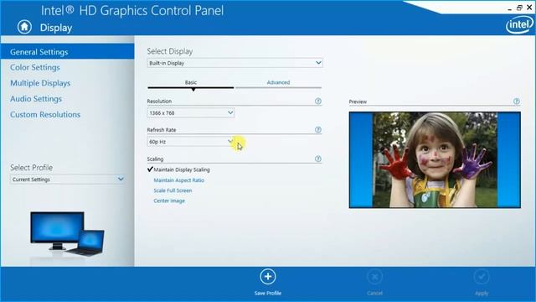Click the Home icon beside Display

[x=24, y=27]
